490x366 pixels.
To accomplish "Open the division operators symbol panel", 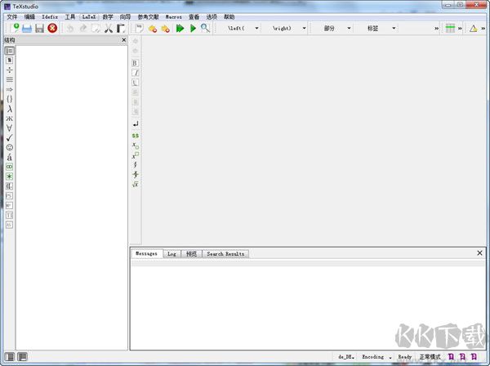I will [9, 70].
